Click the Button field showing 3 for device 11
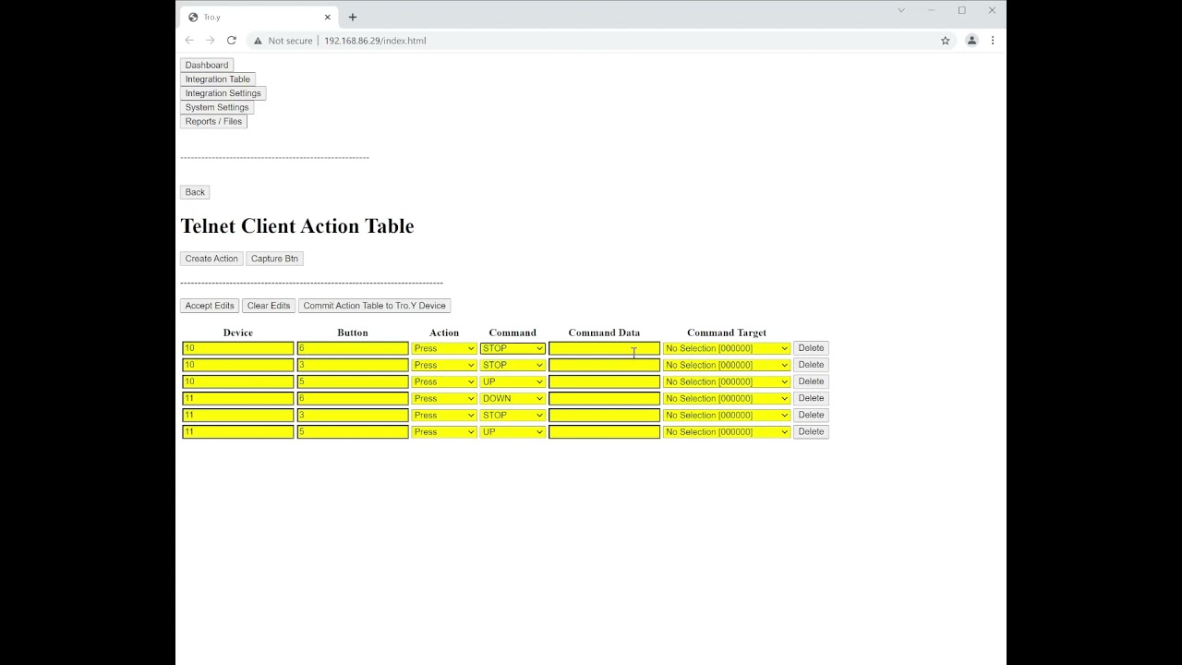The width and height of the screenshot is (1182, 665). [x=353, y=415]
